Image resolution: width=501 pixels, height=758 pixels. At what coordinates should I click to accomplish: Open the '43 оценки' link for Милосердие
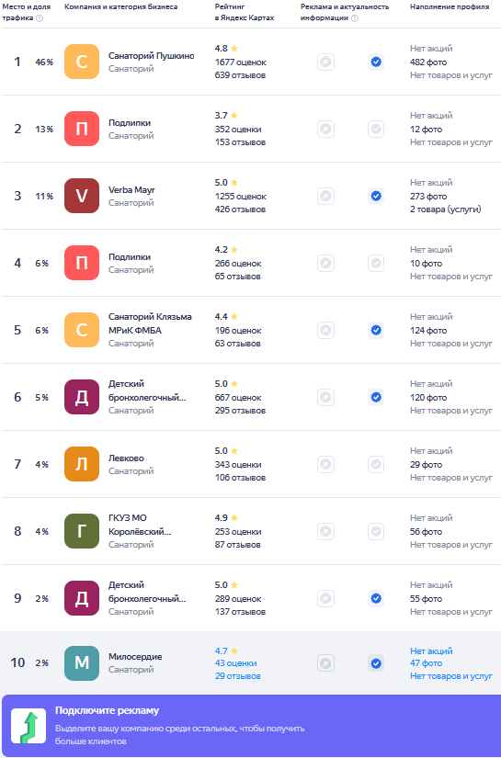tap(236, 663)
